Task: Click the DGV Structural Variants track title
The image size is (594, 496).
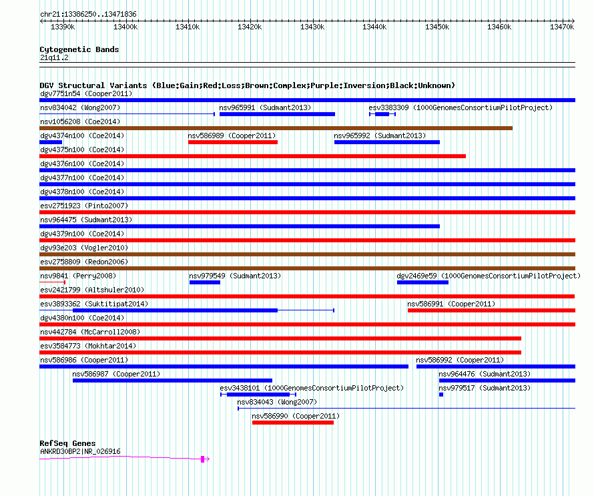Action: pos(248,85)
